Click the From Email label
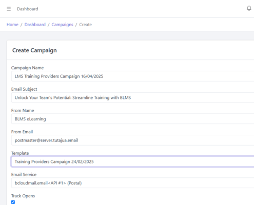The width and height of the screenshot is (254, 205). click(x=22, y=132)
